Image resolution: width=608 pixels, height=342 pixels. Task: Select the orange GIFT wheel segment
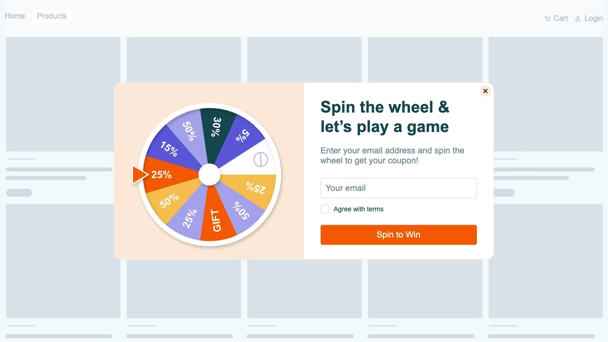point(217,220)
